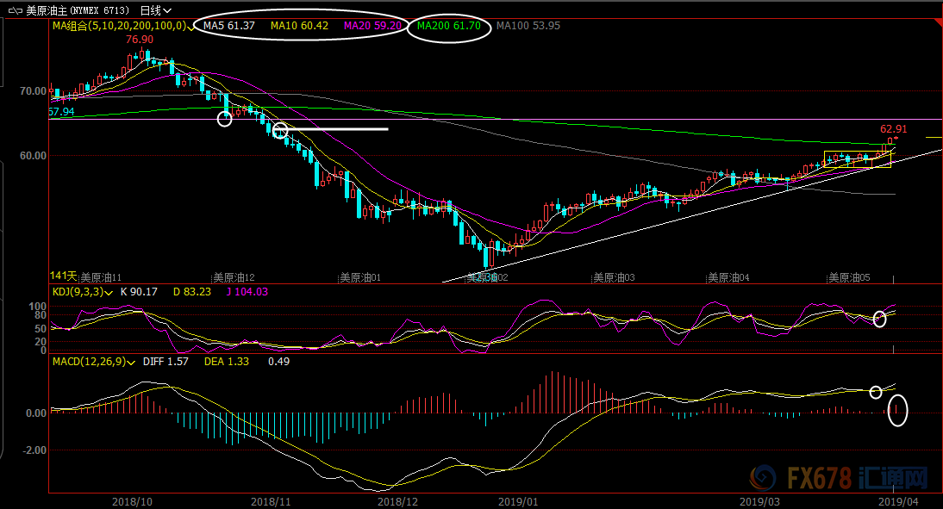Click the KDJ 50 level label

[x=41, y=329]
